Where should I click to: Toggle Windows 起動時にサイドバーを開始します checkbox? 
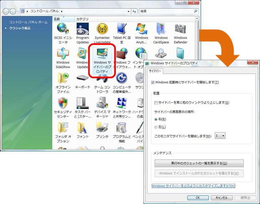[153, 82]
